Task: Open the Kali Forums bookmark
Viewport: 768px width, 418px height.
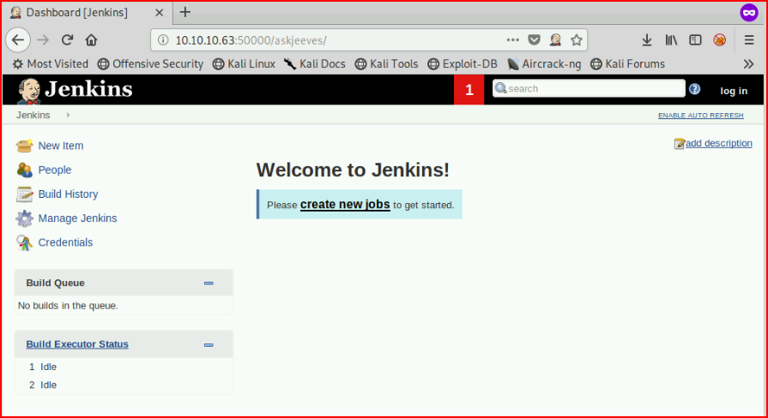Action: (x=627, y=64)
